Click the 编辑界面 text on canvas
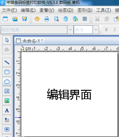This screenshot has height=137, width=119. pyautogui.click(x=69, y=94)
